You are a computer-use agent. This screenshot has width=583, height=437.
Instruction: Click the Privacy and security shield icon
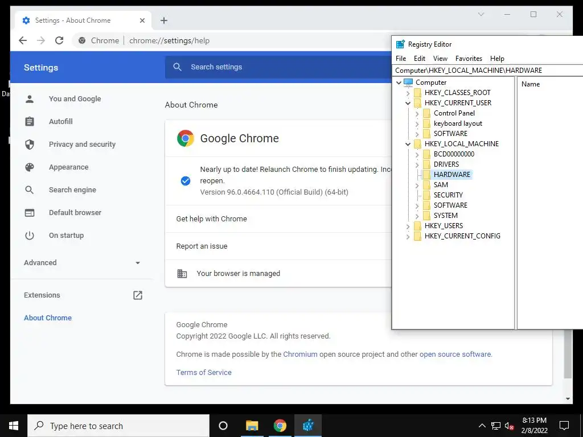tap(30, 144)
